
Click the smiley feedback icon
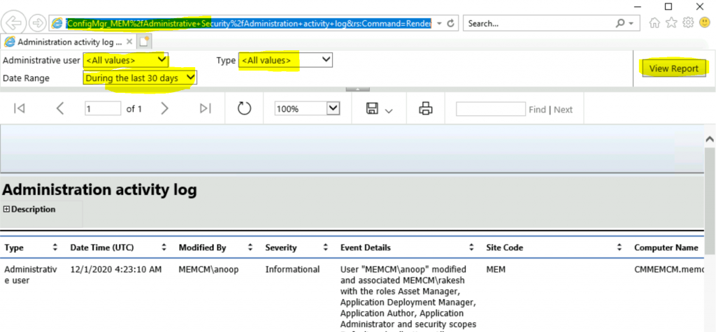705,22
